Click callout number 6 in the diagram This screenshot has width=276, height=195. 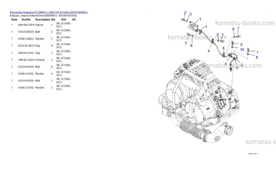[x=237, y=68]
